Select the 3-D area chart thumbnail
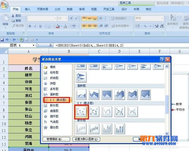This screenshot has height=151, width=189. (119, 94)
